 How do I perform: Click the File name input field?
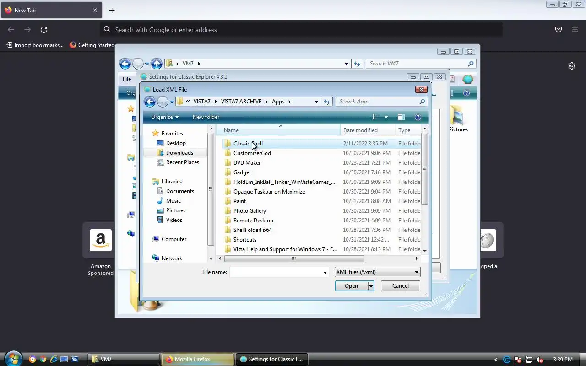(276, 272)
